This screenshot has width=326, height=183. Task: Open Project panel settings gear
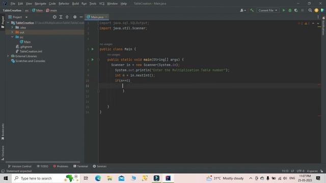75,17
